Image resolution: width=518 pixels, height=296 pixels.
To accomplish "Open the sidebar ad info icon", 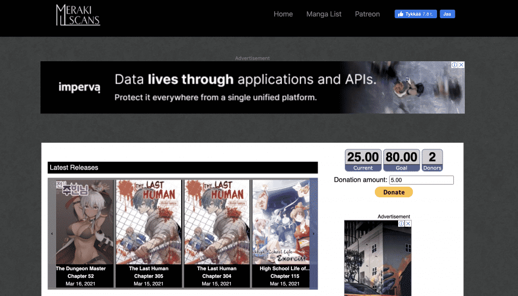I will pos(401,224).
